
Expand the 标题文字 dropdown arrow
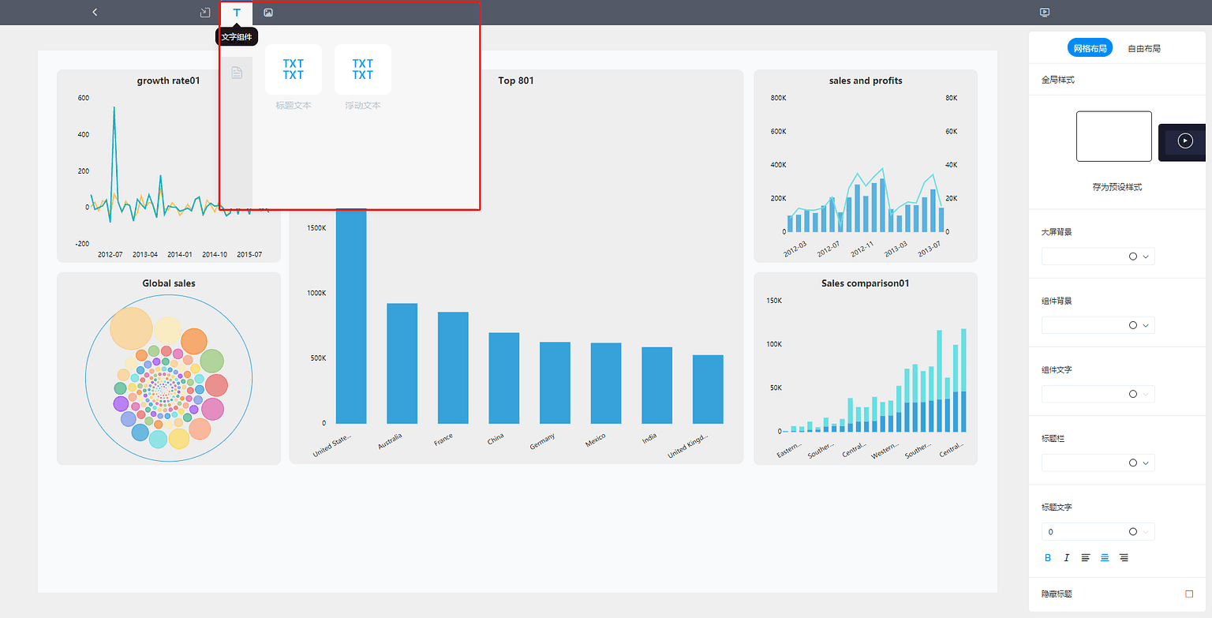1146,532
